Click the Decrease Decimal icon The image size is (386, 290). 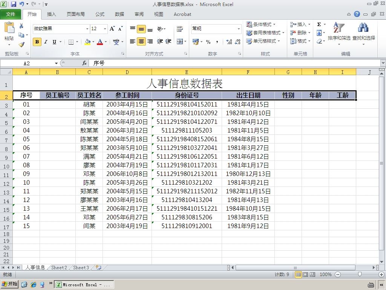click(x=237, y=42)
